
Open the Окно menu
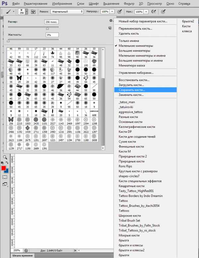[x=170, y=3]
